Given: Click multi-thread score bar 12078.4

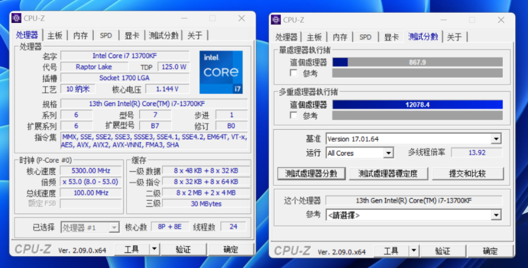Looking at the screenshot, I should click(x=418, y=104).
